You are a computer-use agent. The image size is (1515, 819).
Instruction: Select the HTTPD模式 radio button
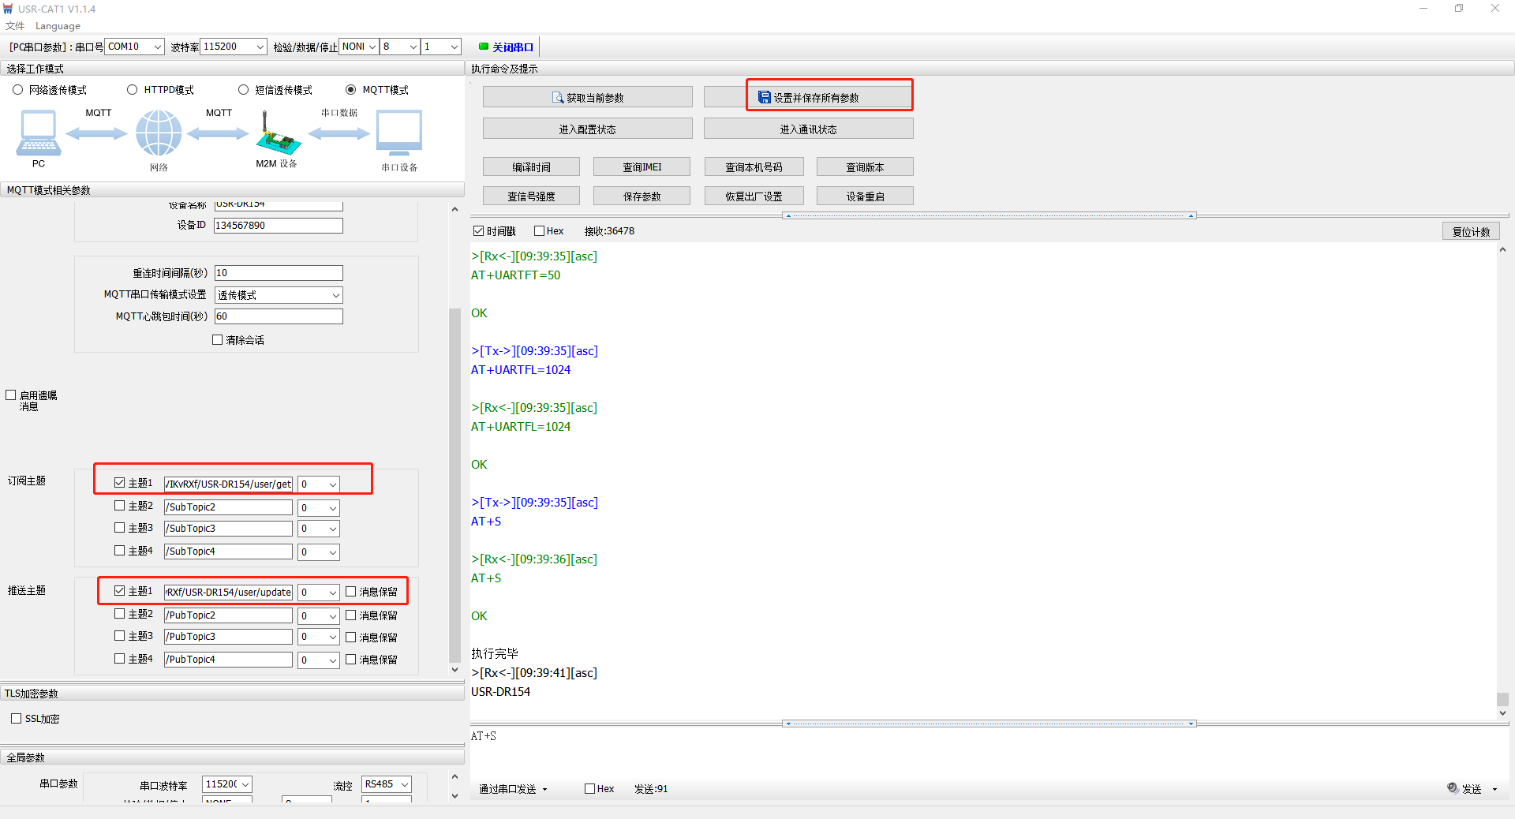tap(133, 90)
